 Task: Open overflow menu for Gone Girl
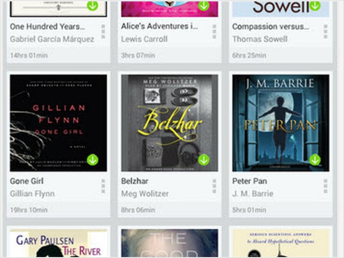103,186
